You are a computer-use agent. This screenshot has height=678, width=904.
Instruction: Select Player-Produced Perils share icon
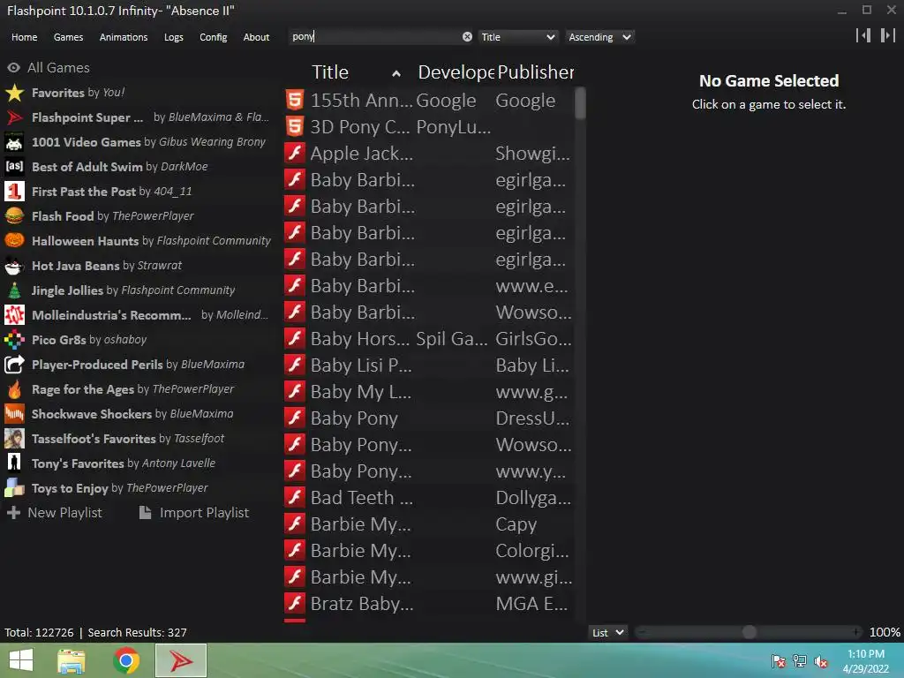point(14,365)
